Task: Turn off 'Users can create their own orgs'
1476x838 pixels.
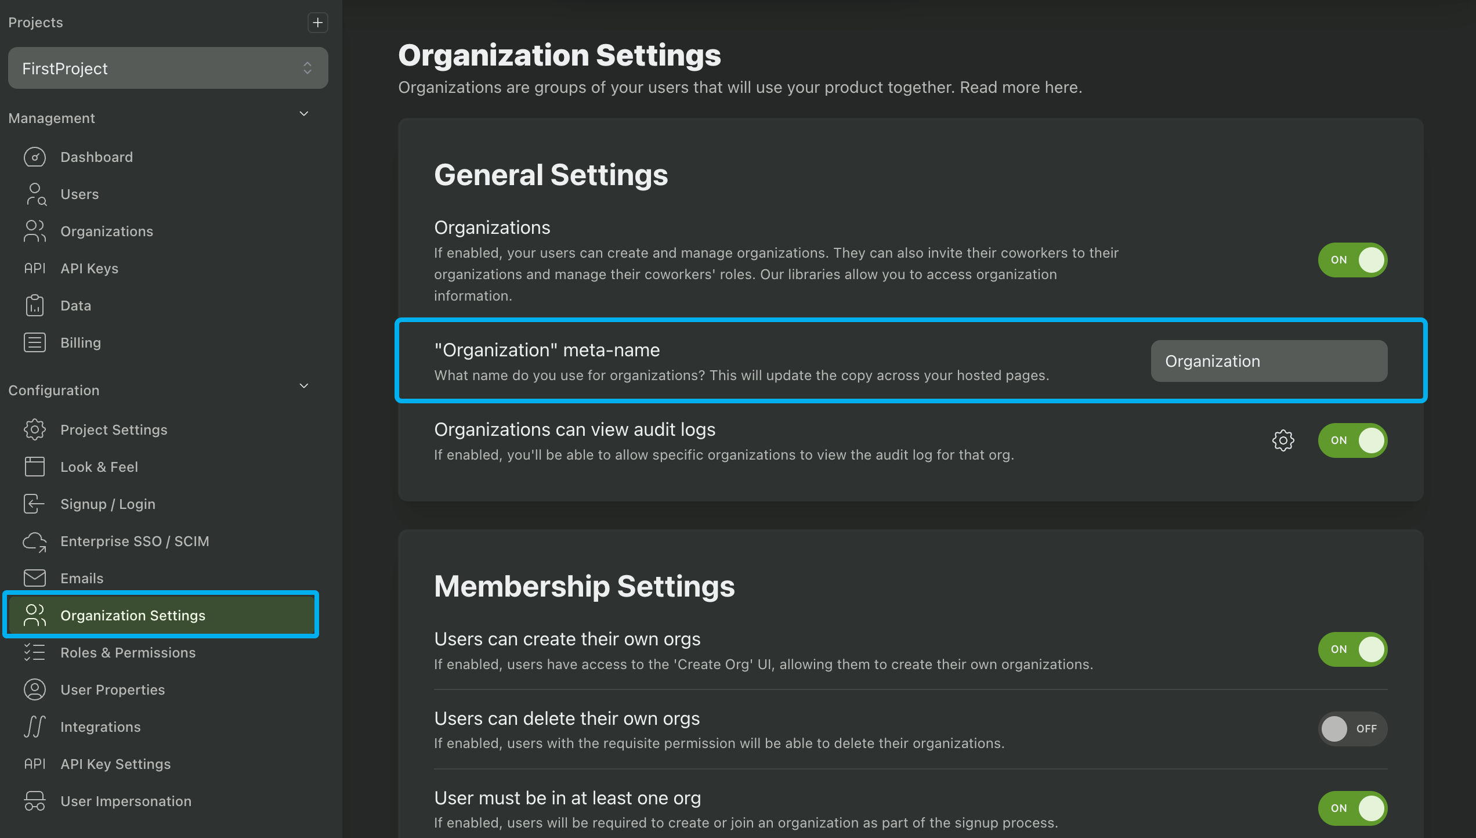Action: pyautogui.click(x=1352, y=649)
